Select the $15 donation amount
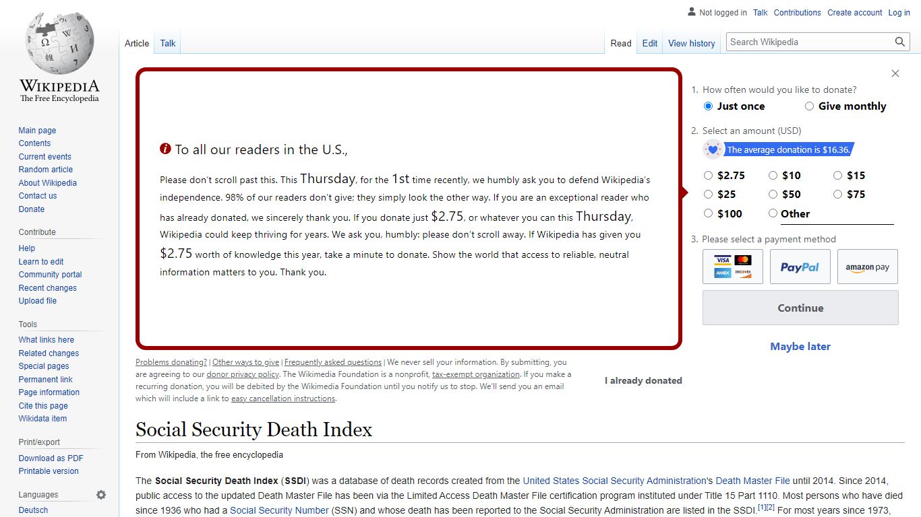921x517 pixels. 837,176
